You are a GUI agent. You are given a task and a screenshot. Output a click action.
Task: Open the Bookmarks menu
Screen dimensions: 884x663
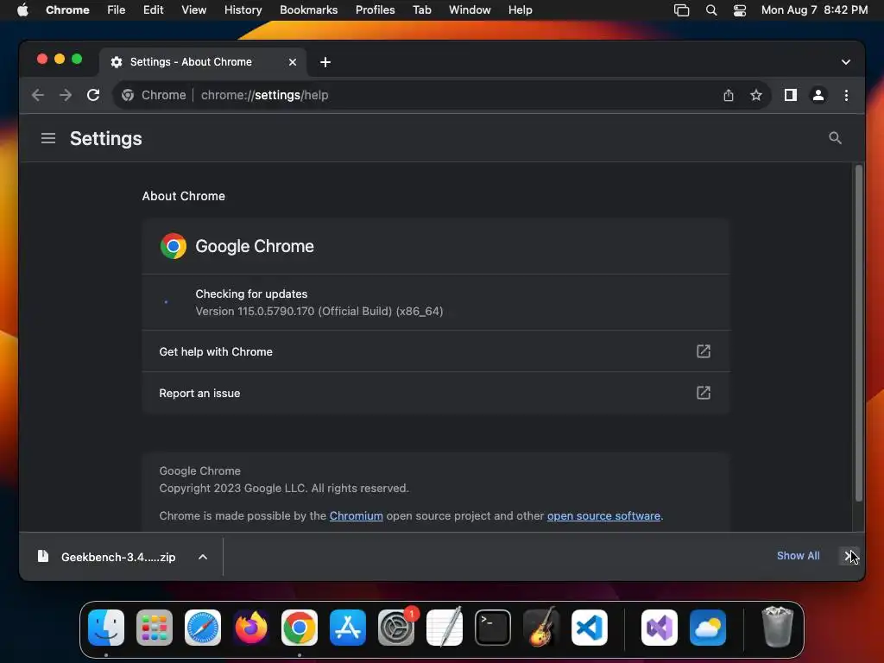[x=308, y=10]
